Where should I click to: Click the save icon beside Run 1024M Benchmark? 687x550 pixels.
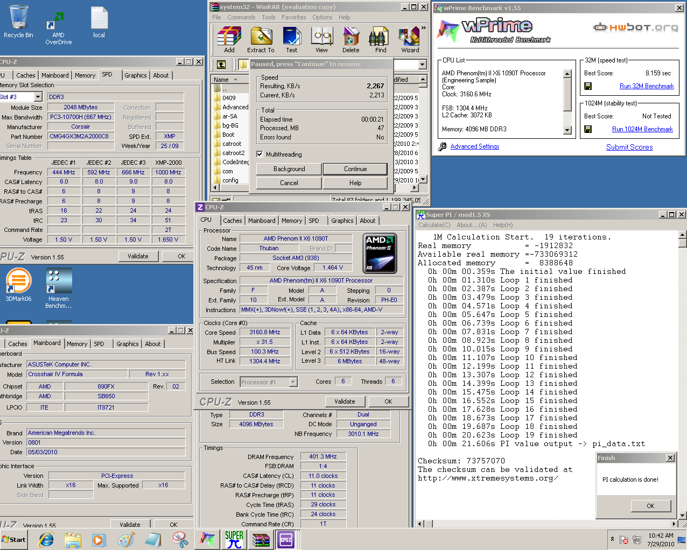tap(588, 129)
